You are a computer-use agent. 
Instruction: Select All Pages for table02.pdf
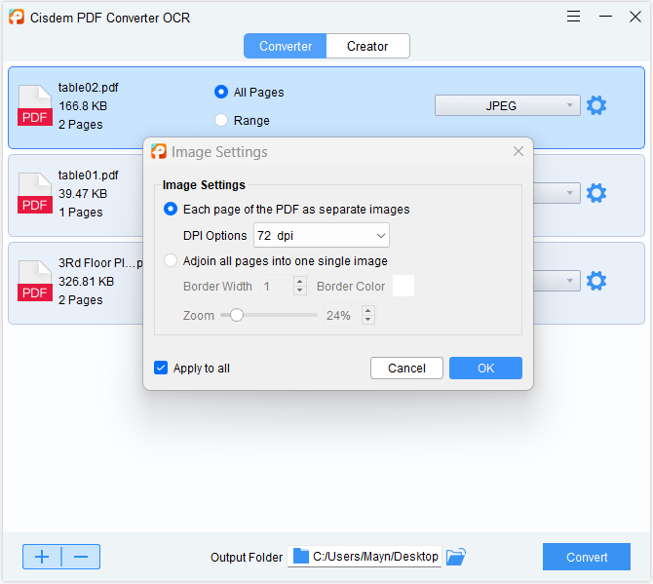pyautogui.click(x=221, y=92)
